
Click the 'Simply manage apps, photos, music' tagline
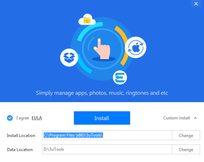(x=102, y=93)
